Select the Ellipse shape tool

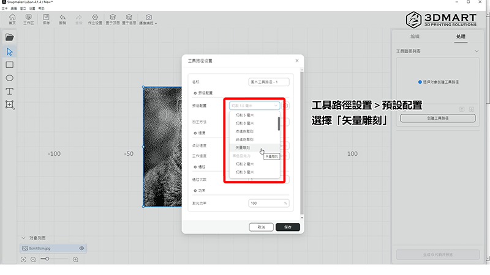coord(10,78)
